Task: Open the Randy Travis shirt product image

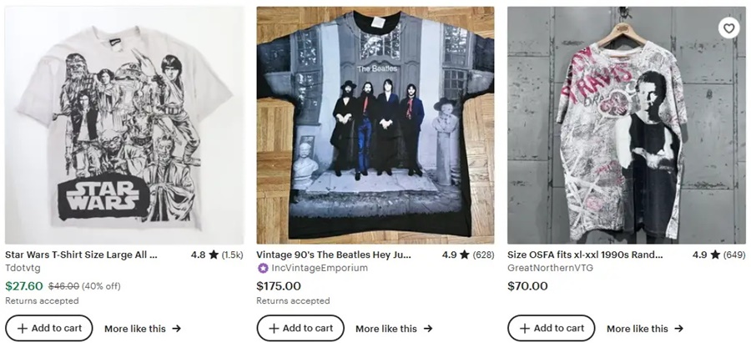Action: coord(626,125)
